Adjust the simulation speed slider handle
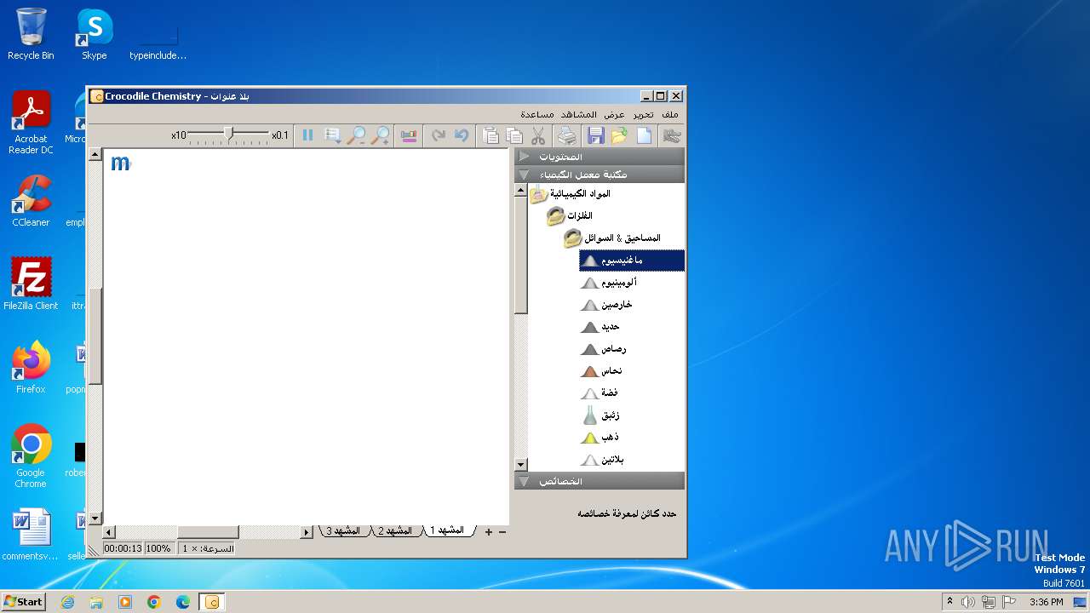Screen dimensions: 1090x613 [228, 133]
